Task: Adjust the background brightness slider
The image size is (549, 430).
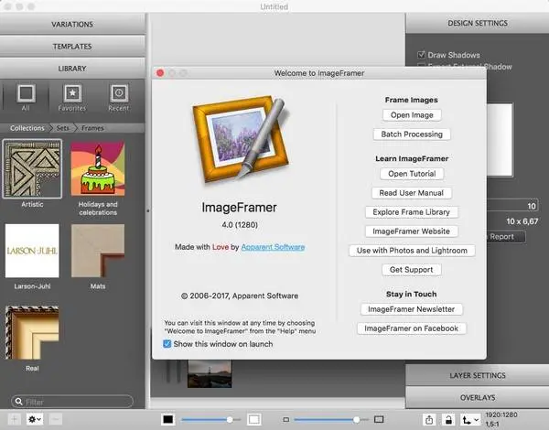Action: (x=211, y=420)
